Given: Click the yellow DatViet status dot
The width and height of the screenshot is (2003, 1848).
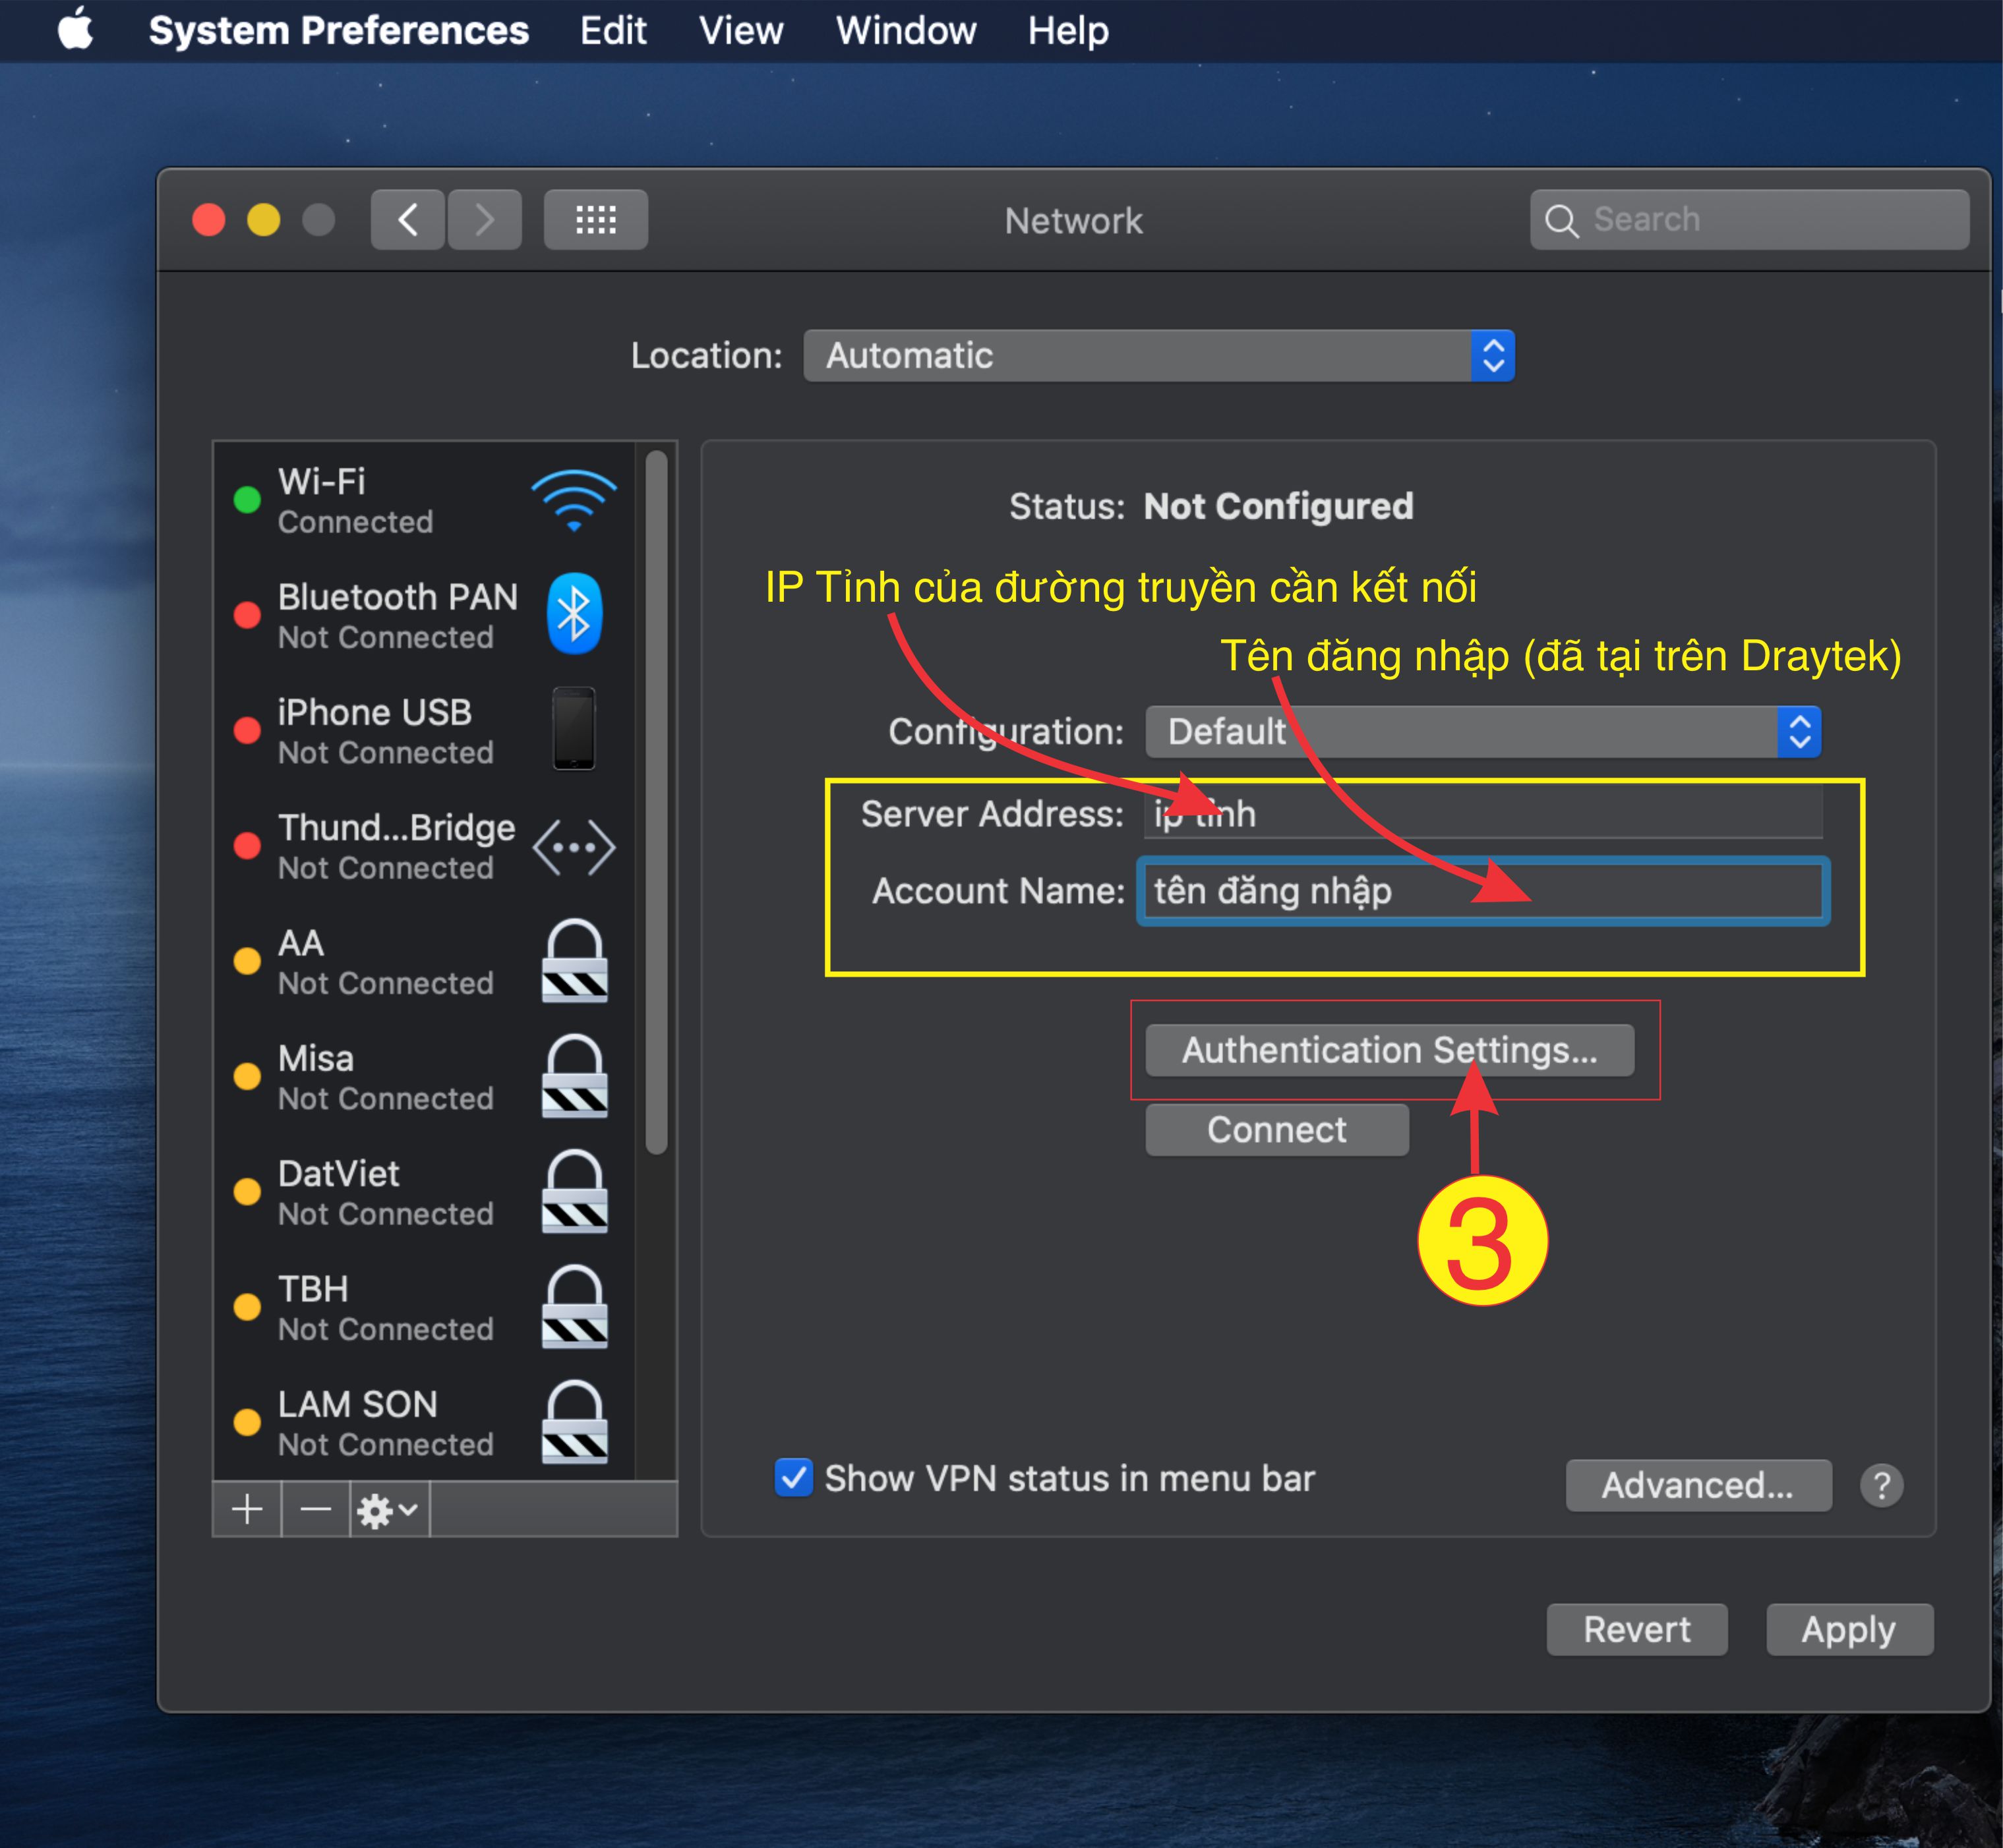Looking at the screenshot, I should (247, 1192).
